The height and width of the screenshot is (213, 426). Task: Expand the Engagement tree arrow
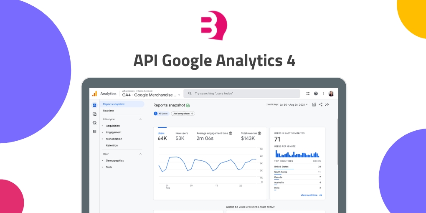[x=102, y=132]
